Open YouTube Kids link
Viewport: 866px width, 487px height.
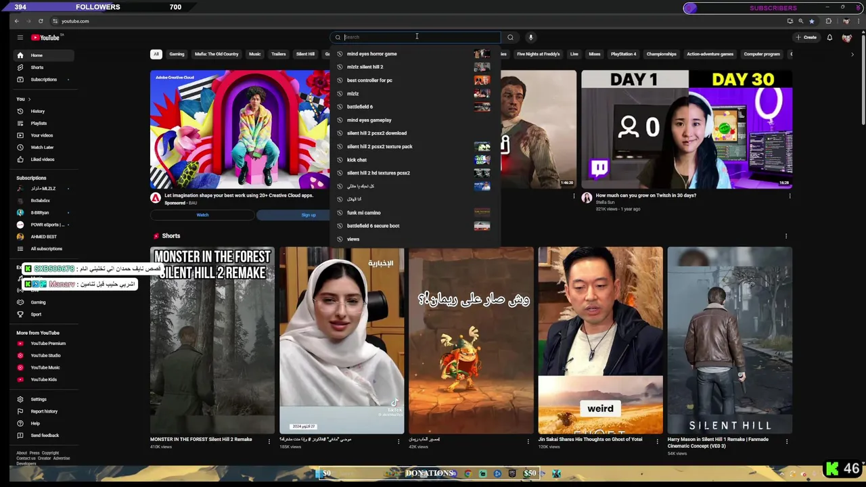click(43, 379)
